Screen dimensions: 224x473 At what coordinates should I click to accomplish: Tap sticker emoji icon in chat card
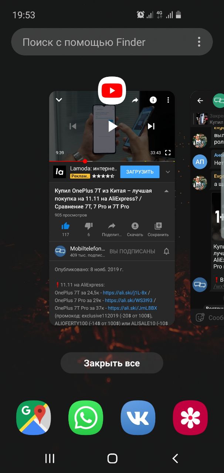[200, 317]
